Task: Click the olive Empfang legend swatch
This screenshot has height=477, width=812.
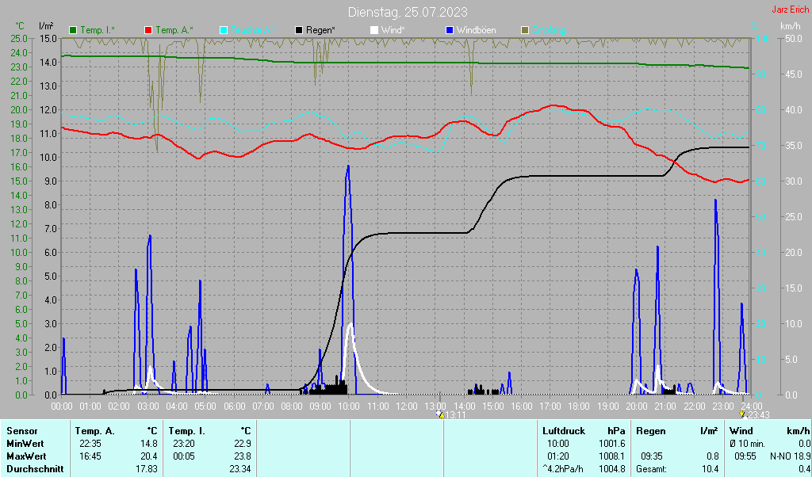Action: coord(525,31)
